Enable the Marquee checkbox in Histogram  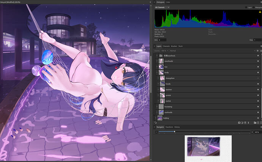254,7
